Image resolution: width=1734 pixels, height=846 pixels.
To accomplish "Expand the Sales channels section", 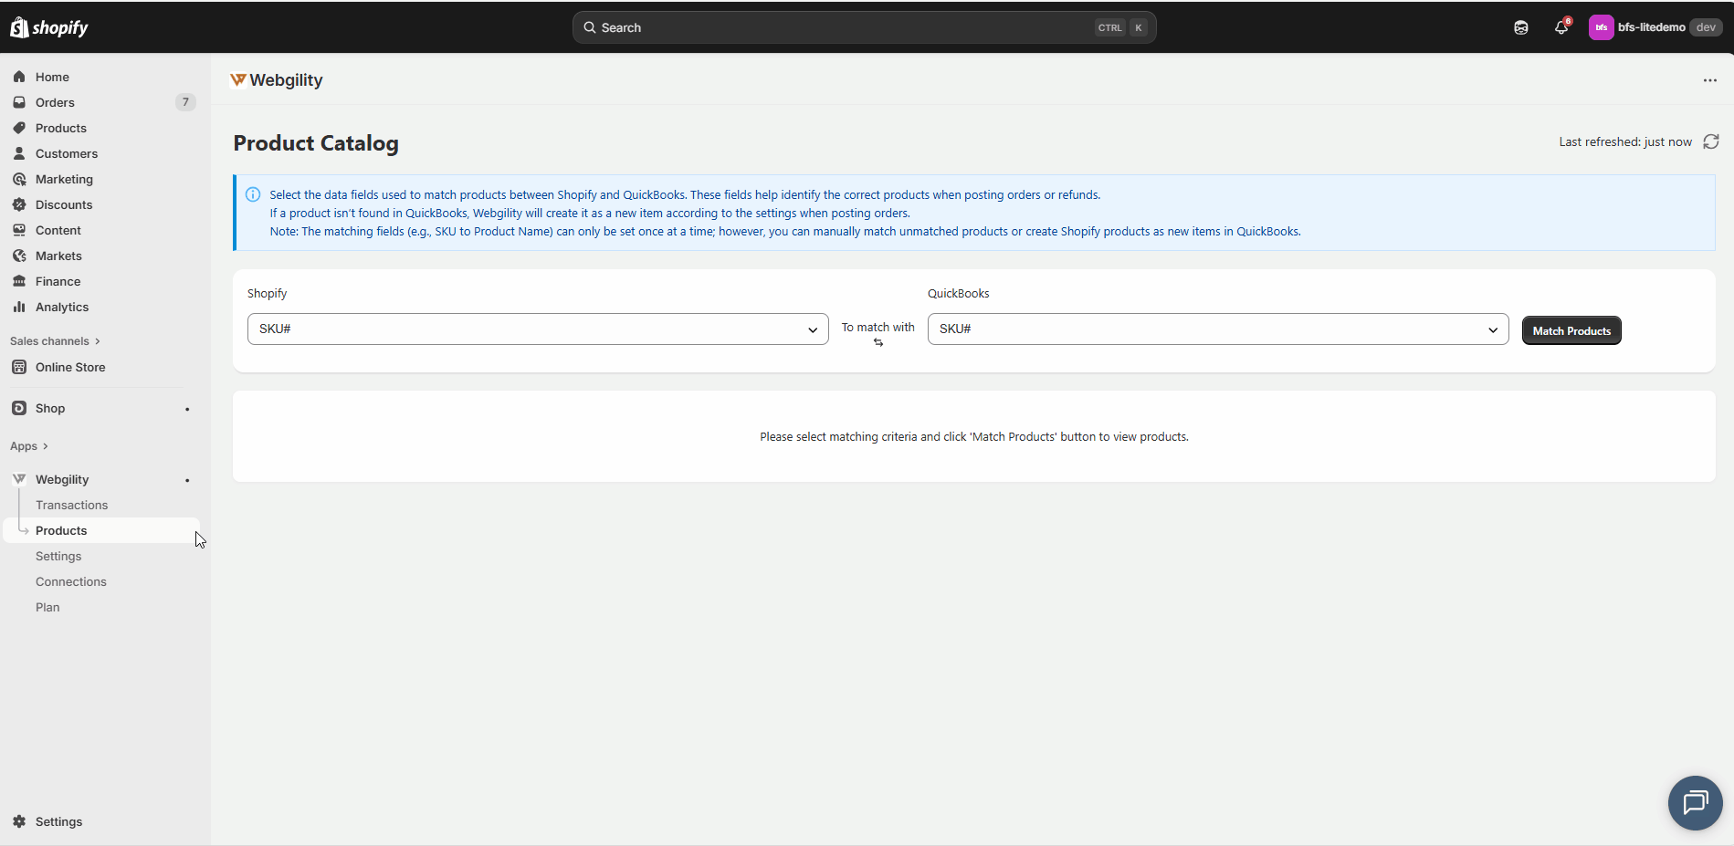I will (x=55, y=341).
